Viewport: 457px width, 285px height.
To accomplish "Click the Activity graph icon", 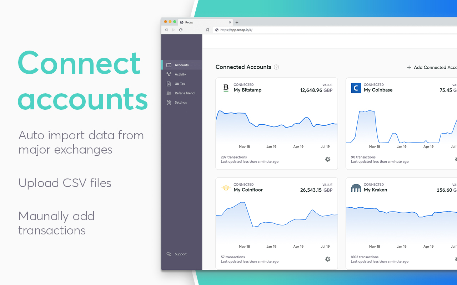I will coord(169,74).
